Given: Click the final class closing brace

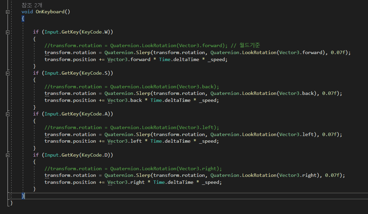Looking at the screenshot, I should [x=12, y=203].
